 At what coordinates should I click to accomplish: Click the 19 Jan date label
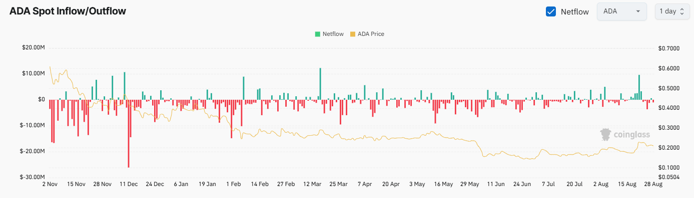tap(208, 184)
